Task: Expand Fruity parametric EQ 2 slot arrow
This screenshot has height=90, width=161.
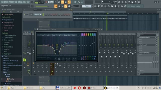Action: pos(138,53)
